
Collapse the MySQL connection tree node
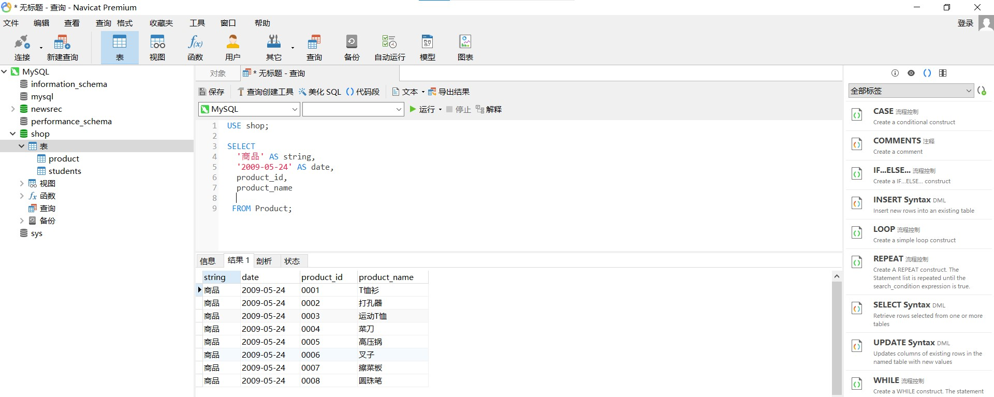(4, 71)
